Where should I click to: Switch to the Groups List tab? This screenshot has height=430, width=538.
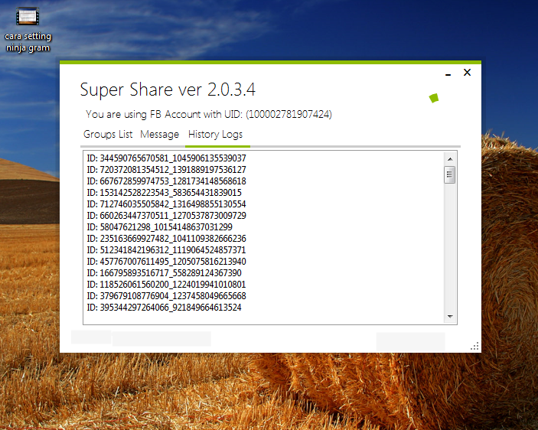click(x=108, y=134)
